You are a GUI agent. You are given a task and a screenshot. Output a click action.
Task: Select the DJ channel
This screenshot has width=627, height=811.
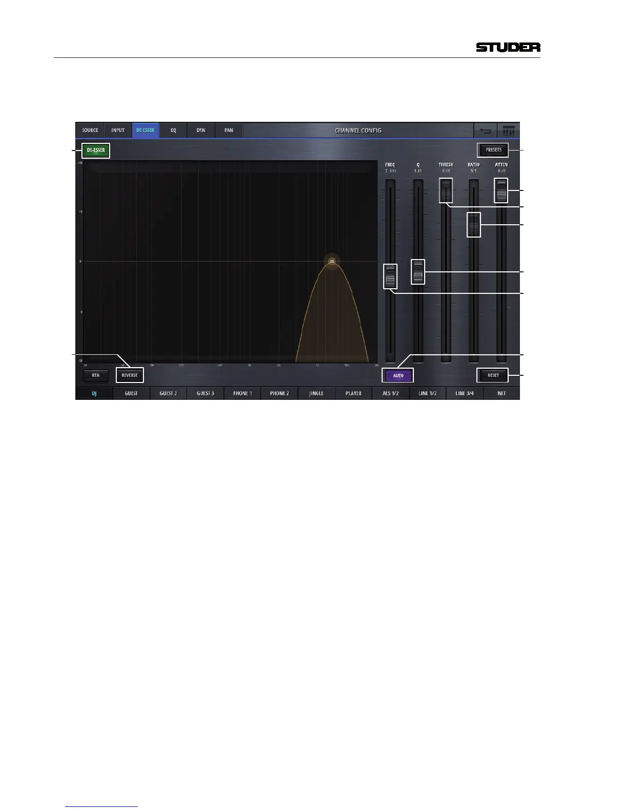point(94,393)
